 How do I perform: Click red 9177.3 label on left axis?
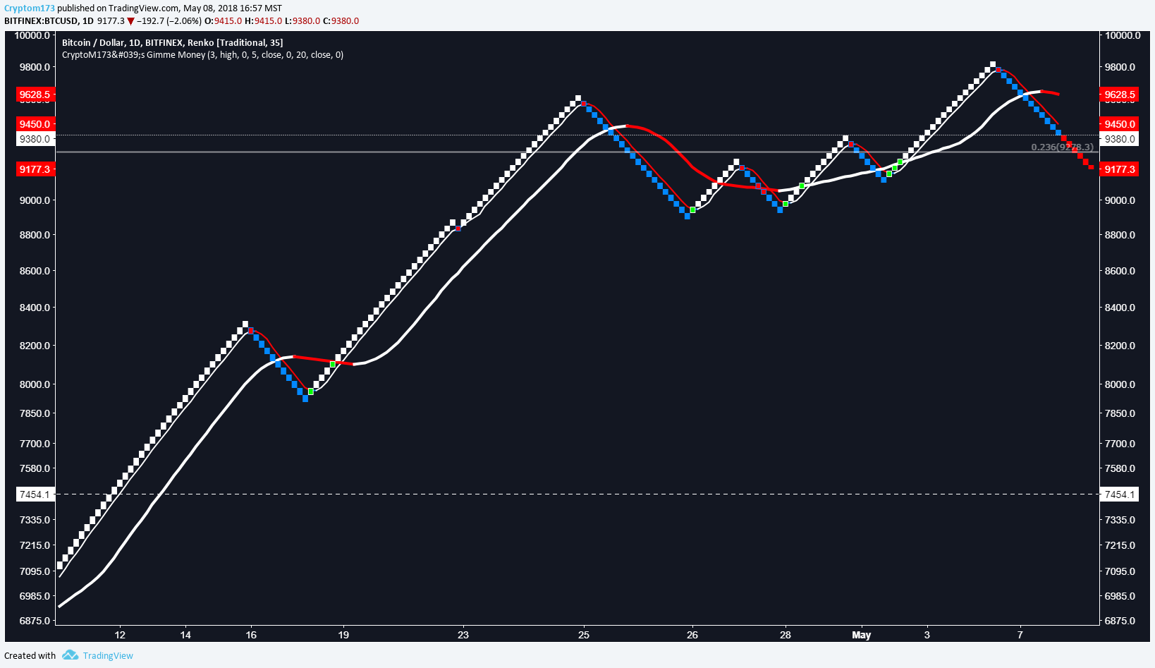[x=35, y=169]
